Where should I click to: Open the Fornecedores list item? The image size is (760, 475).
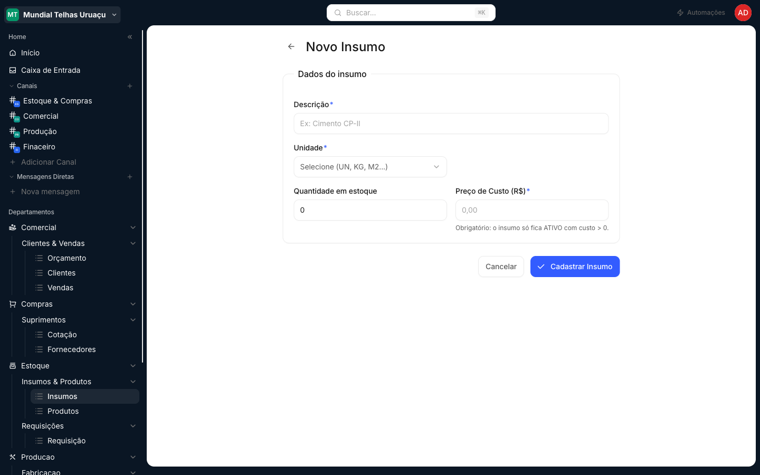pos(85,349)
